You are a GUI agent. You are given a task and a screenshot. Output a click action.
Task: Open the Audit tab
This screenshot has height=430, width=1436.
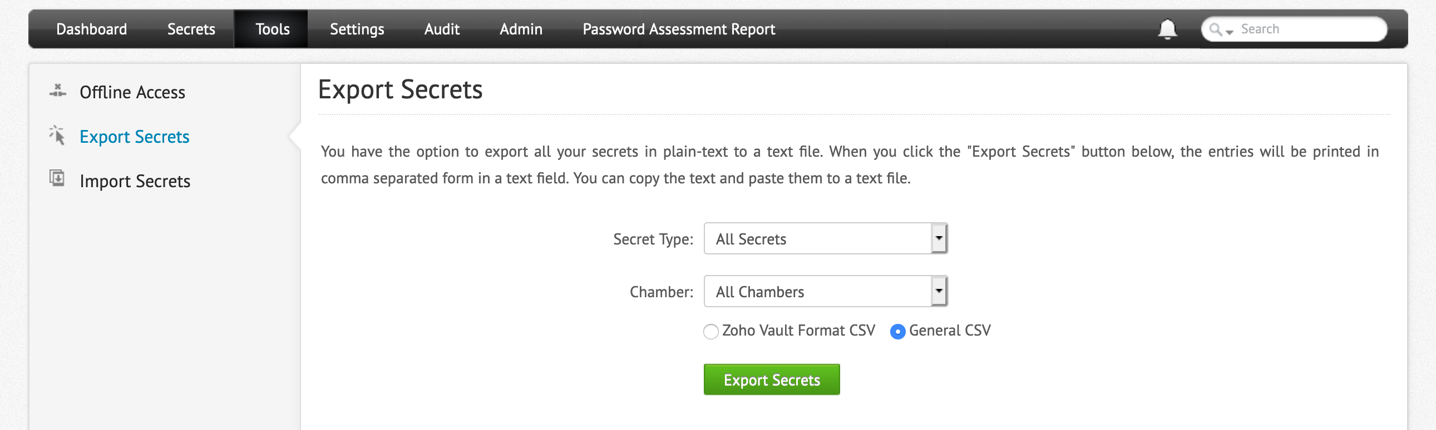(x=442, y=29)
